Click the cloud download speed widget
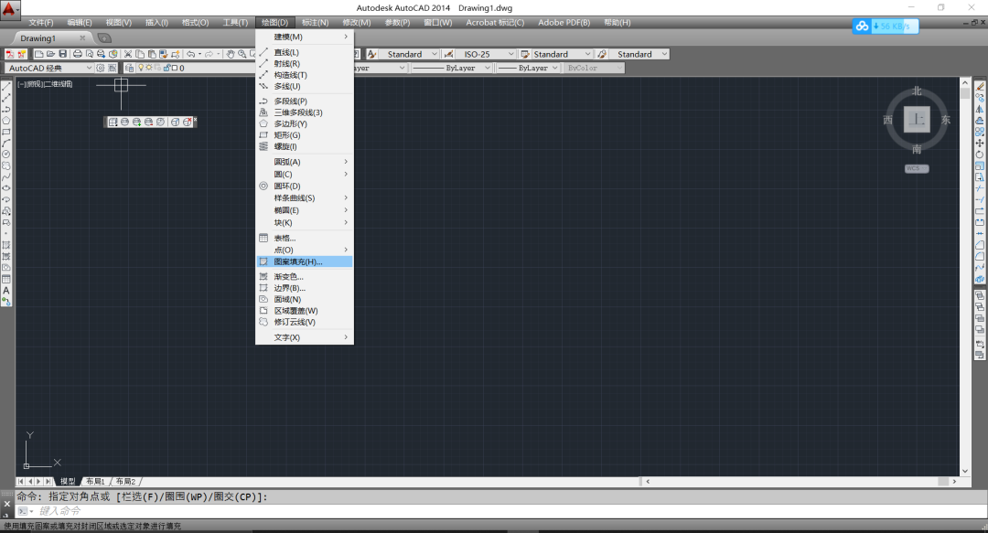Viewport: 988px width, 533px height. click(x=886, y=26)
